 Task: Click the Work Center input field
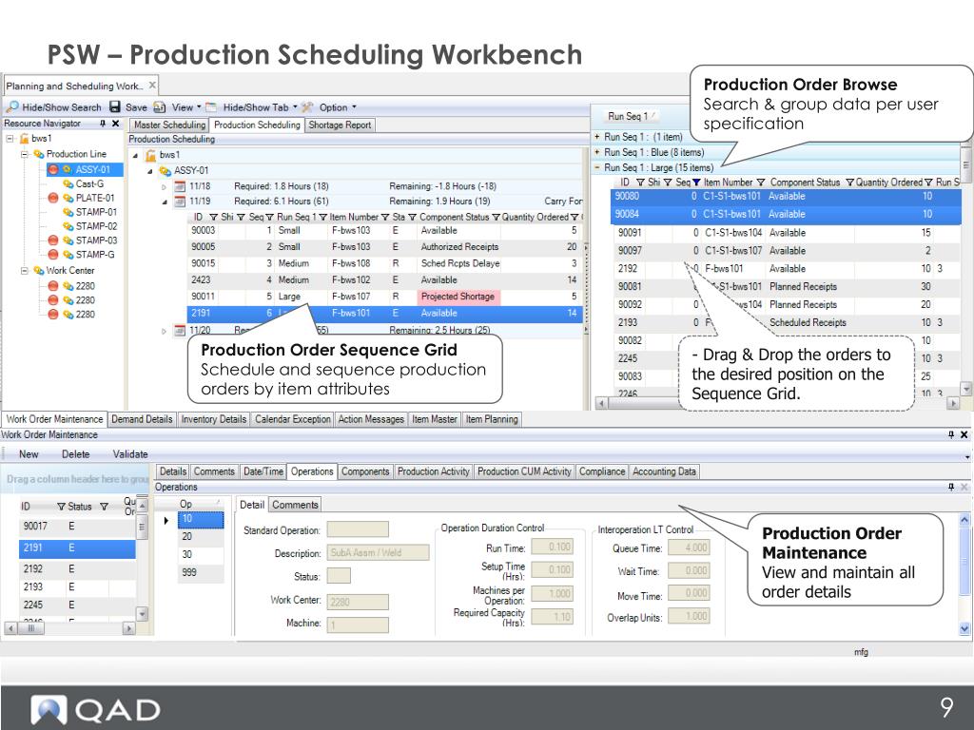[x=358, y=602]
